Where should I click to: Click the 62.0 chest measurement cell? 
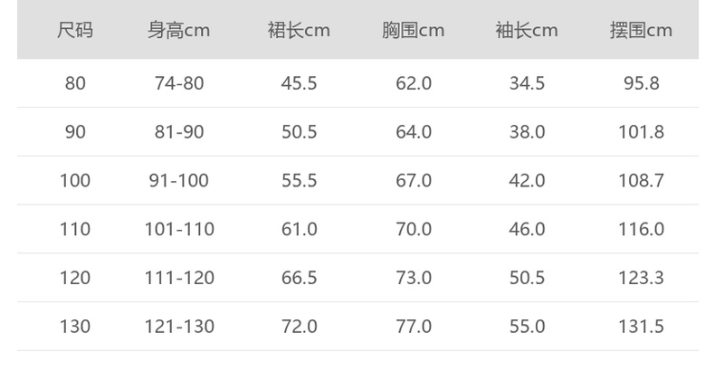414,83
